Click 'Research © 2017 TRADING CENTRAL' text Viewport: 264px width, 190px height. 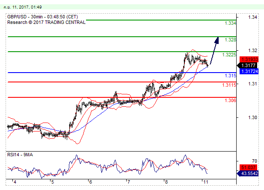46,22
